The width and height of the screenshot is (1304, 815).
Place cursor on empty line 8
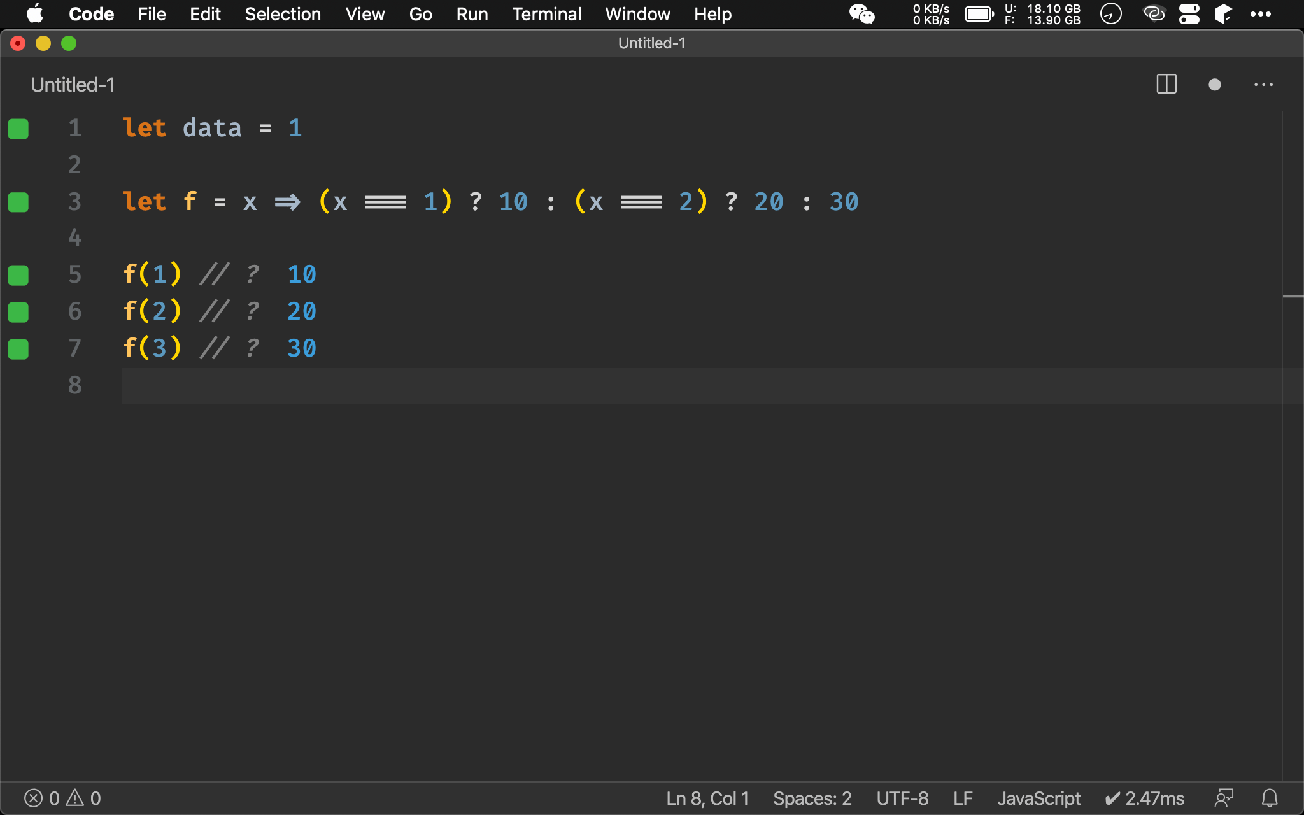(x=702, y=385)
